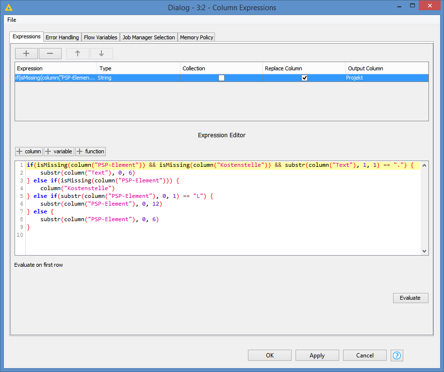Open the File menu
Image resolution: width=444 pixels, height=372 pixels.
coord(12,20)
